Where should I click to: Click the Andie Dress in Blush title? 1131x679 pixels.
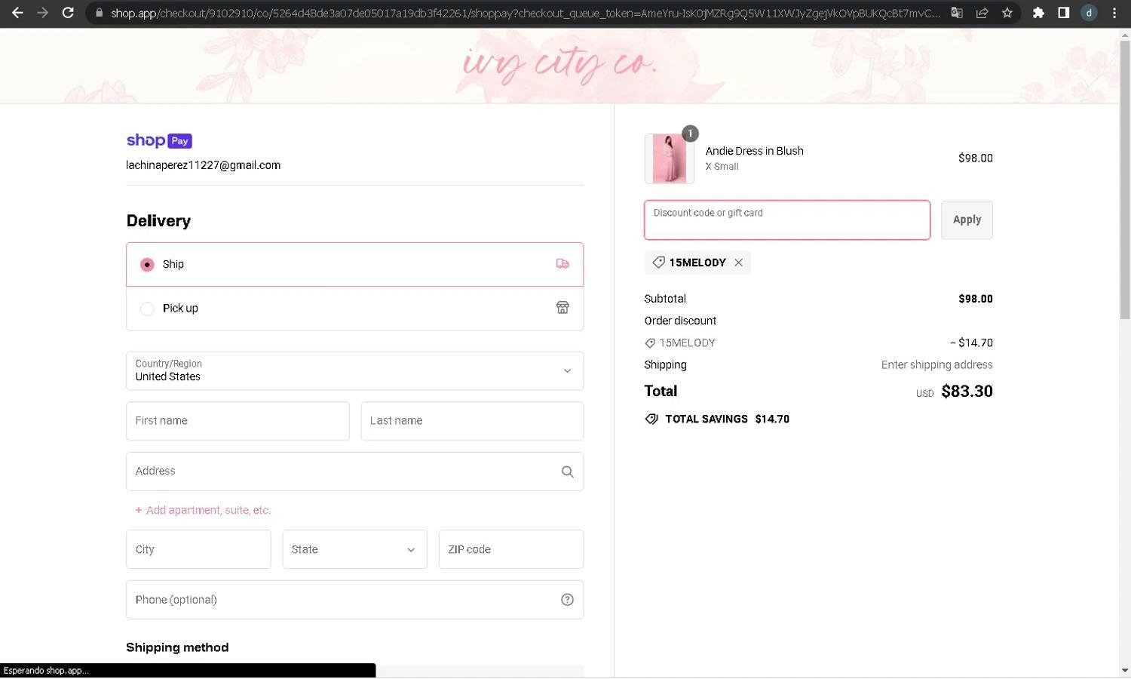[755, 151]
